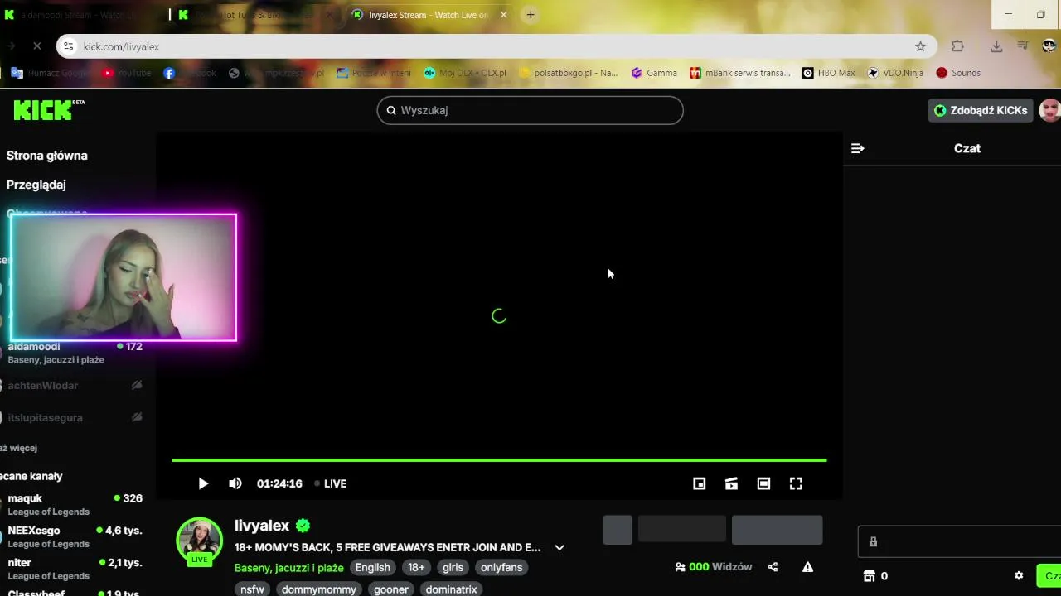Image resolution: width=1061 pixels, height=596 pixels.
Task: Open the polsatboxgo.pl bookmark
Action: click(569, 73)
